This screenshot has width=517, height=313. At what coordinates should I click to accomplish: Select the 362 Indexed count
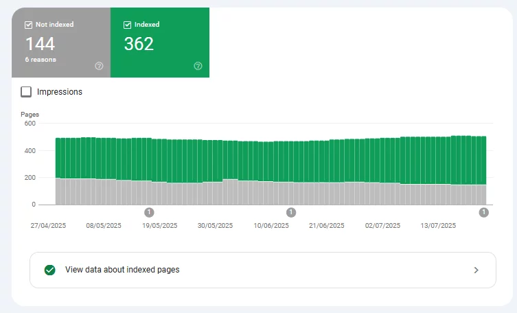(139, 44)
